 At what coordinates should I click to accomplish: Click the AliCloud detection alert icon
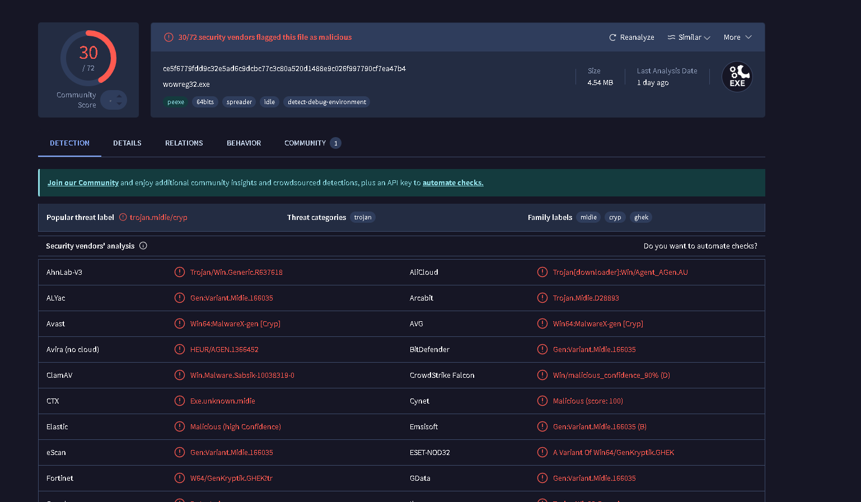[x=542, y=272]
